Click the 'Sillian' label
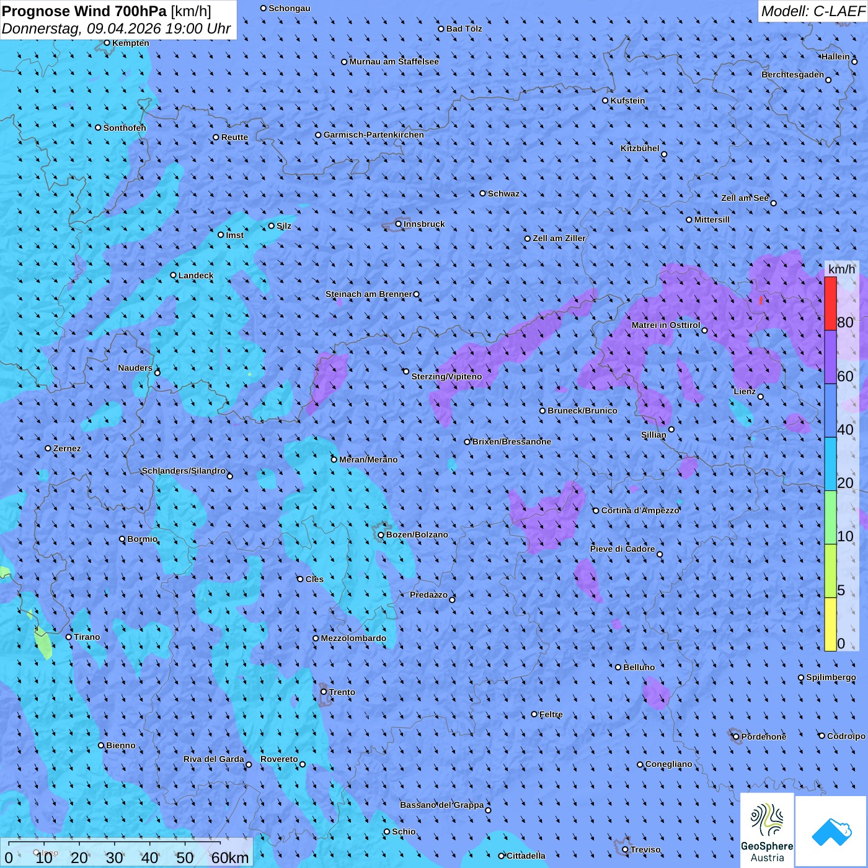 653,435
